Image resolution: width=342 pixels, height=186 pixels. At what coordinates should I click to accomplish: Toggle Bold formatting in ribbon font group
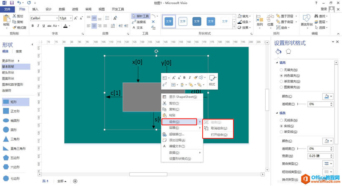(33, 26)
